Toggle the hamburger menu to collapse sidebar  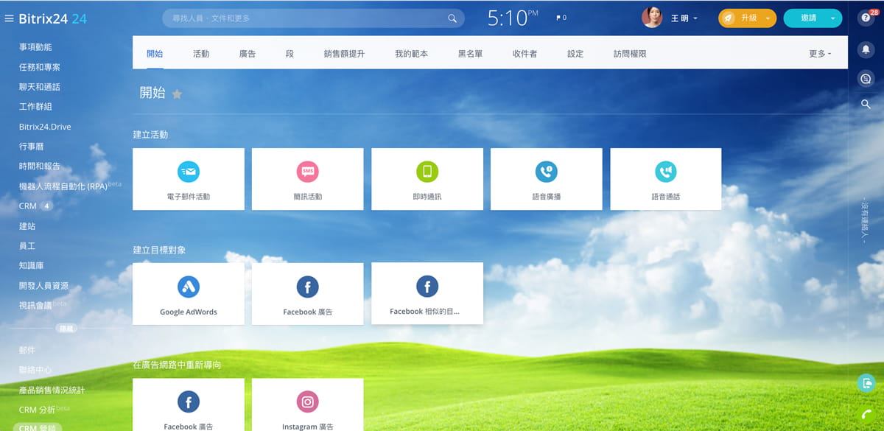tap(10, 18)
